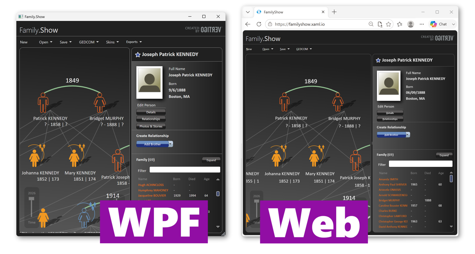Go back in the browser

(x=248, y=24)
